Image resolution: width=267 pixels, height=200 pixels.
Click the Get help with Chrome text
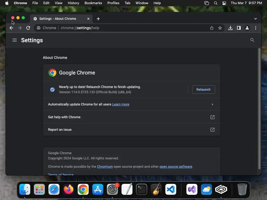point(64,117)
